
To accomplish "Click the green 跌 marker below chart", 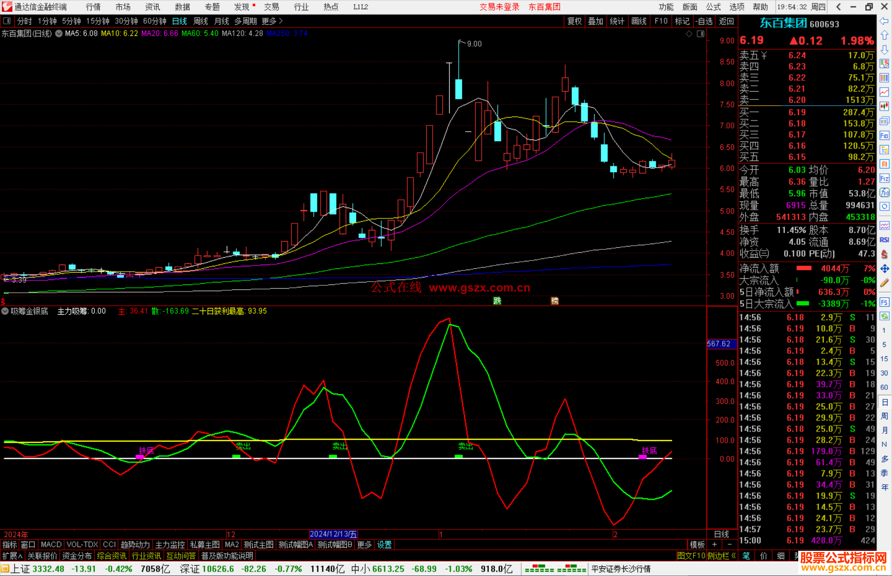I will 497,301.
